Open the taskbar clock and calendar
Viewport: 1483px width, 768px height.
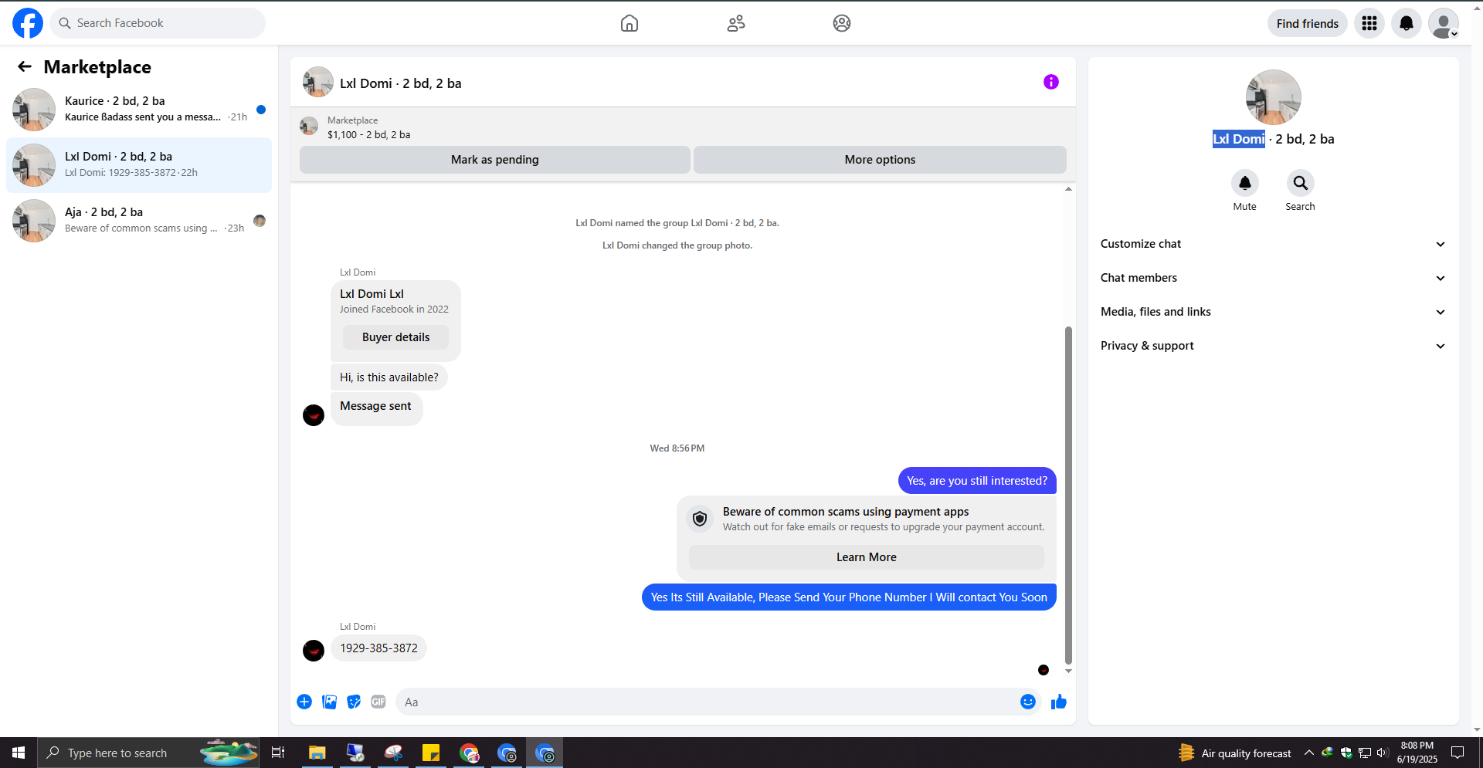pyautogui.click(x=1417, y=753)
